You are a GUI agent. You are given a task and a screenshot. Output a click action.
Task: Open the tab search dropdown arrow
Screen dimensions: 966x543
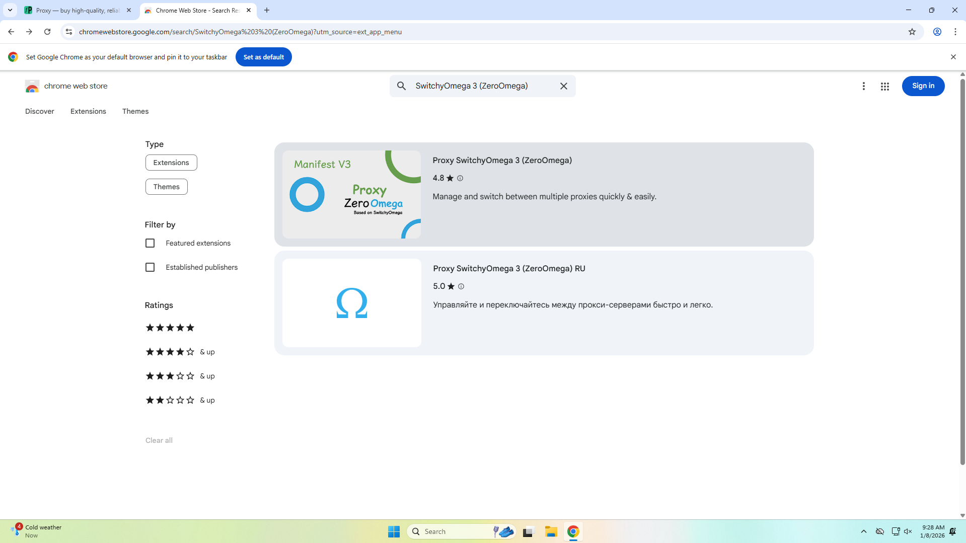tap(10, 10)
